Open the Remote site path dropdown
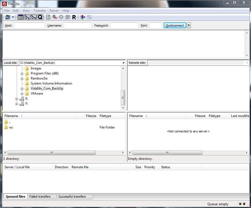251x208 pixels. tap(247, 63)
